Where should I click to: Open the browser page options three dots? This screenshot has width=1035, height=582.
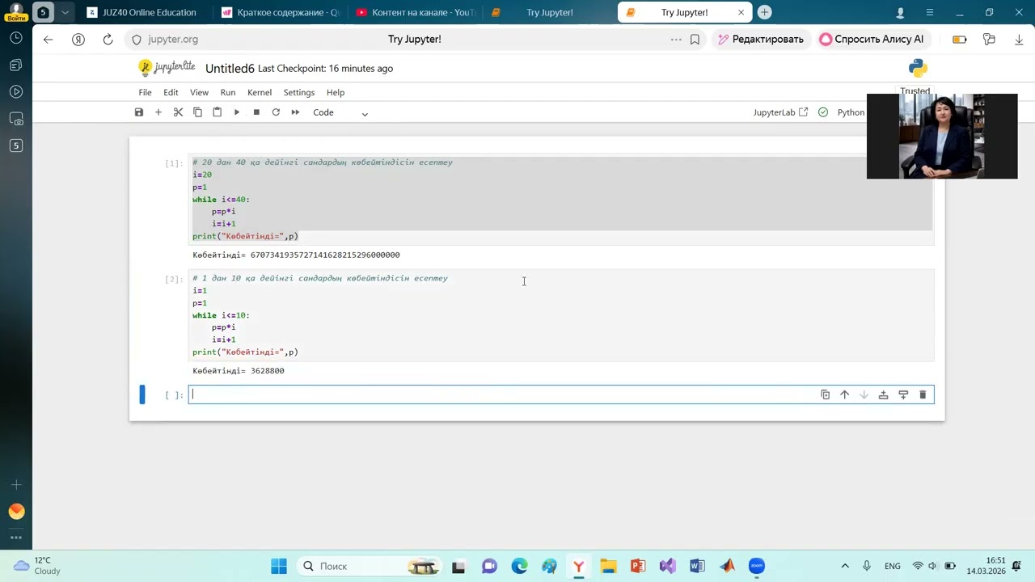pos(676,40)
